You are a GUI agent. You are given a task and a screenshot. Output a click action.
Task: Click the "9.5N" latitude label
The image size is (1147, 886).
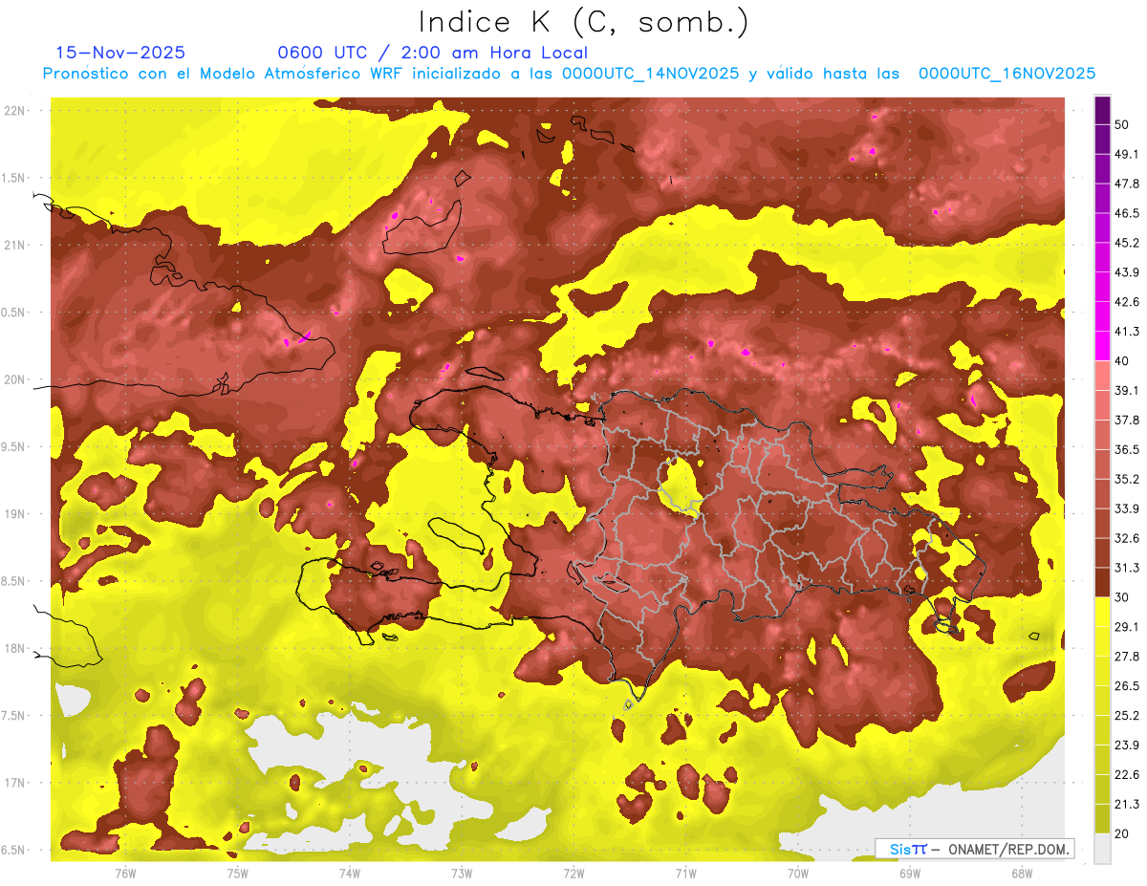point(14,446)
